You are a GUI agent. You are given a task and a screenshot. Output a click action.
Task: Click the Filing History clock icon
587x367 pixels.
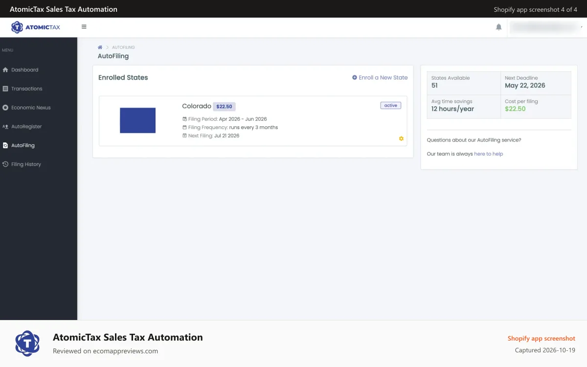point(5,164)
